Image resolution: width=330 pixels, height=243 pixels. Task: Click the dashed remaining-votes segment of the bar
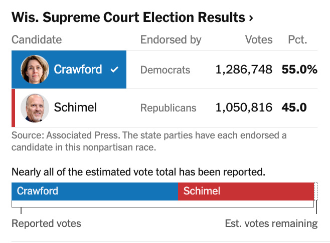[x=315, y=191]
